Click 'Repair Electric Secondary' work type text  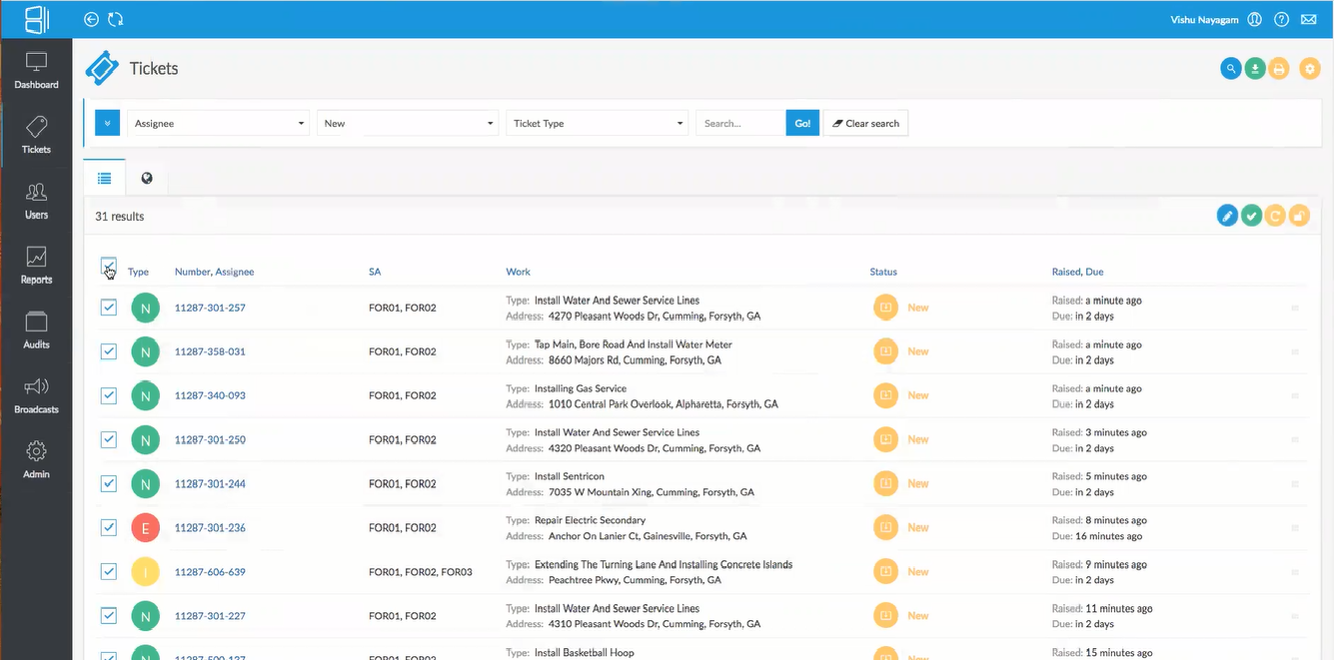[x=590, y=520]
